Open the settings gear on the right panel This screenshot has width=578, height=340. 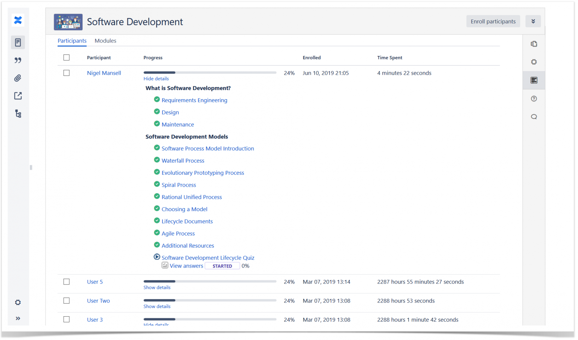(x=534, y=62)
